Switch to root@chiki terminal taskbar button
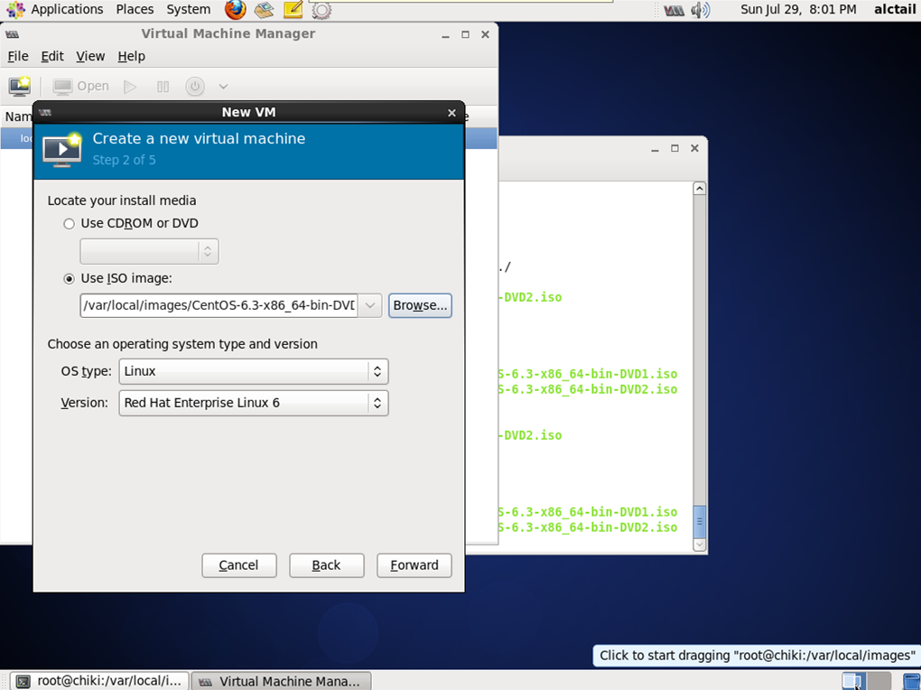This screenshot has width=921, height=690. tap(100, 681)
